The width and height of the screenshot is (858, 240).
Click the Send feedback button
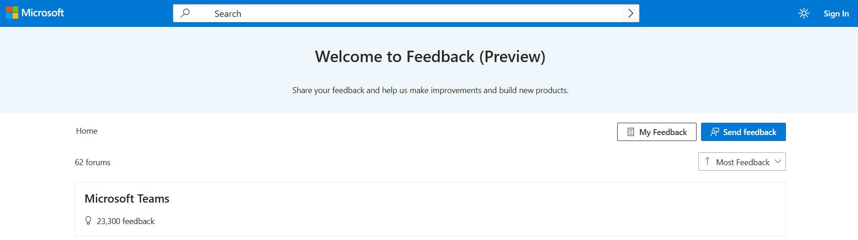pyautogui.click(x=744, y=132)
